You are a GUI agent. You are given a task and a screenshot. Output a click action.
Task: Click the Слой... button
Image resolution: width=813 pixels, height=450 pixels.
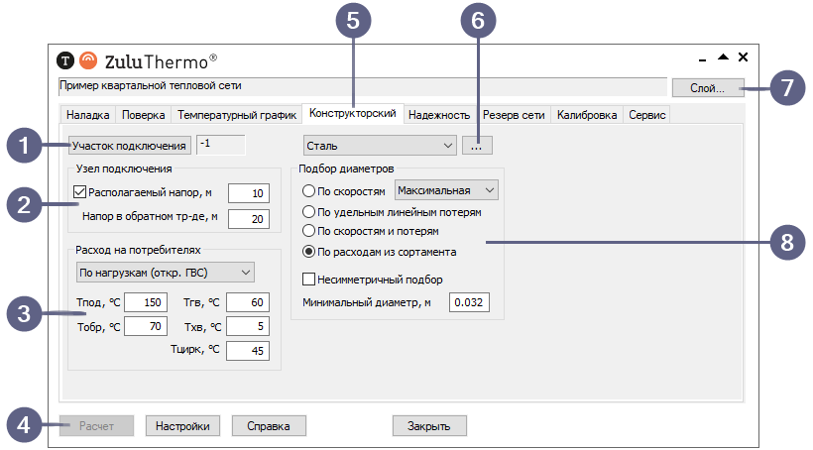pos(706,88)
